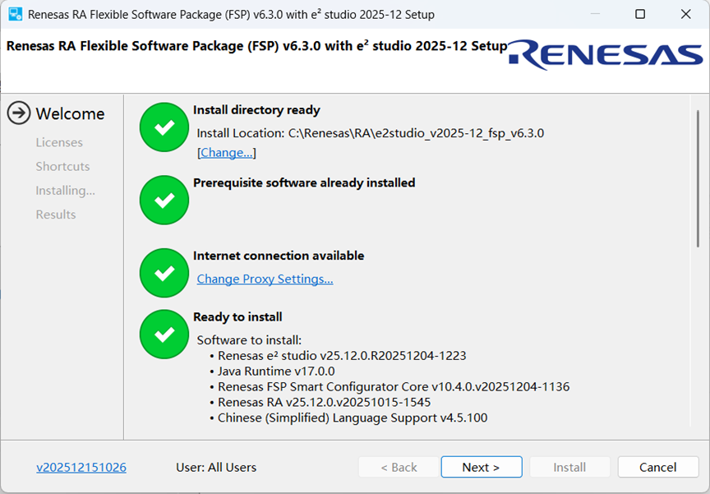Click the Welcome step arrow icon
Screen dimensions: 710x494
(x=19, y=113)
